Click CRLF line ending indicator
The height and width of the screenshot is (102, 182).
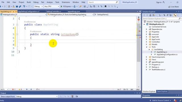138,90
